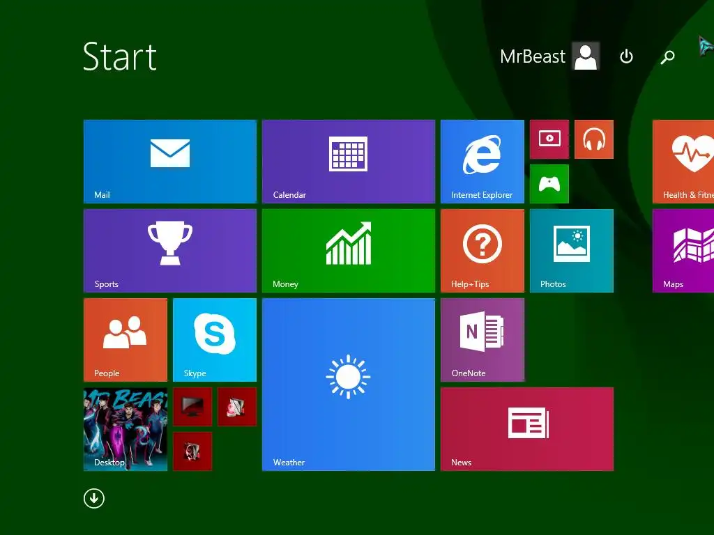Click the Power options button
The width and height of the screenshot is (714, 535).
[626, 56]
